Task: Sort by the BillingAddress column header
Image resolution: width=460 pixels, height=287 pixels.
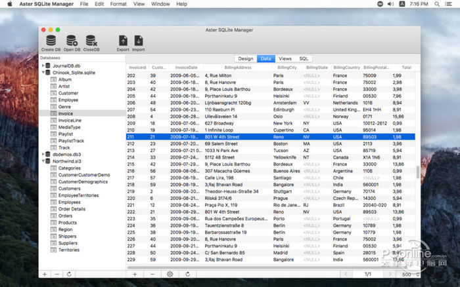Action: pyautogui.click(x=238, y=67)
